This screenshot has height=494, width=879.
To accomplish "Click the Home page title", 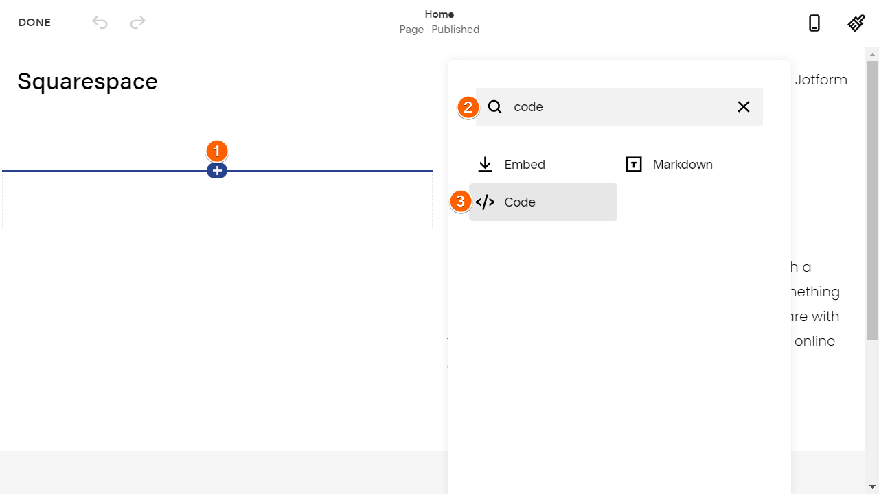I will [439, 14].
